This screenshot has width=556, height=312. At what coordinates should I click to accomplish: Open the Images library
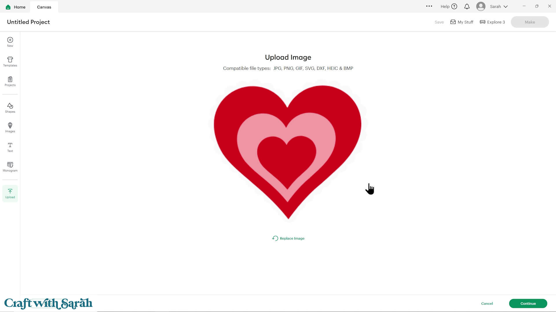pyautogui.click(x=10, y=127)
